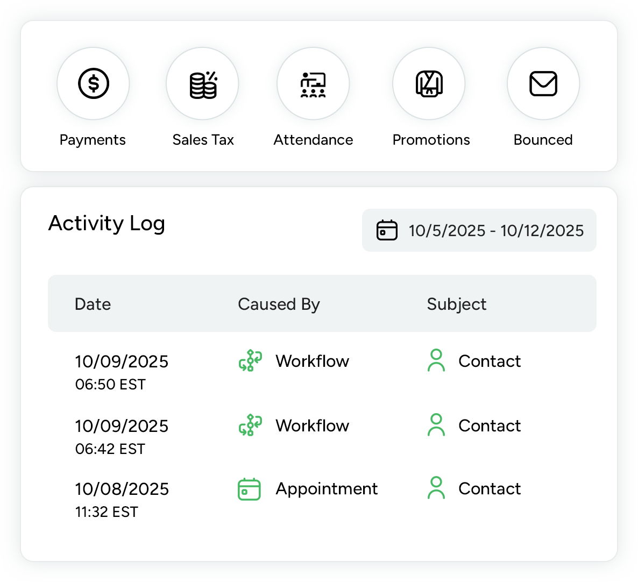
Task: Open the Payments report label
Action: point(93,140)
